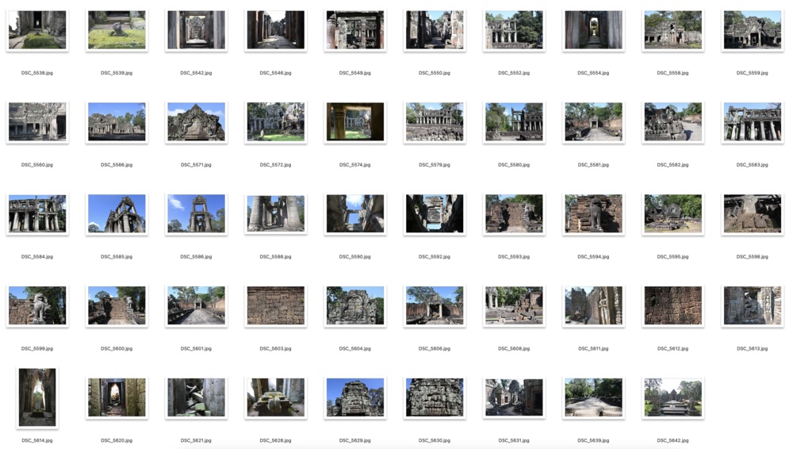
Task: Select the DSC_5604.jpg photo thumbnail
Action: point(355,305)
